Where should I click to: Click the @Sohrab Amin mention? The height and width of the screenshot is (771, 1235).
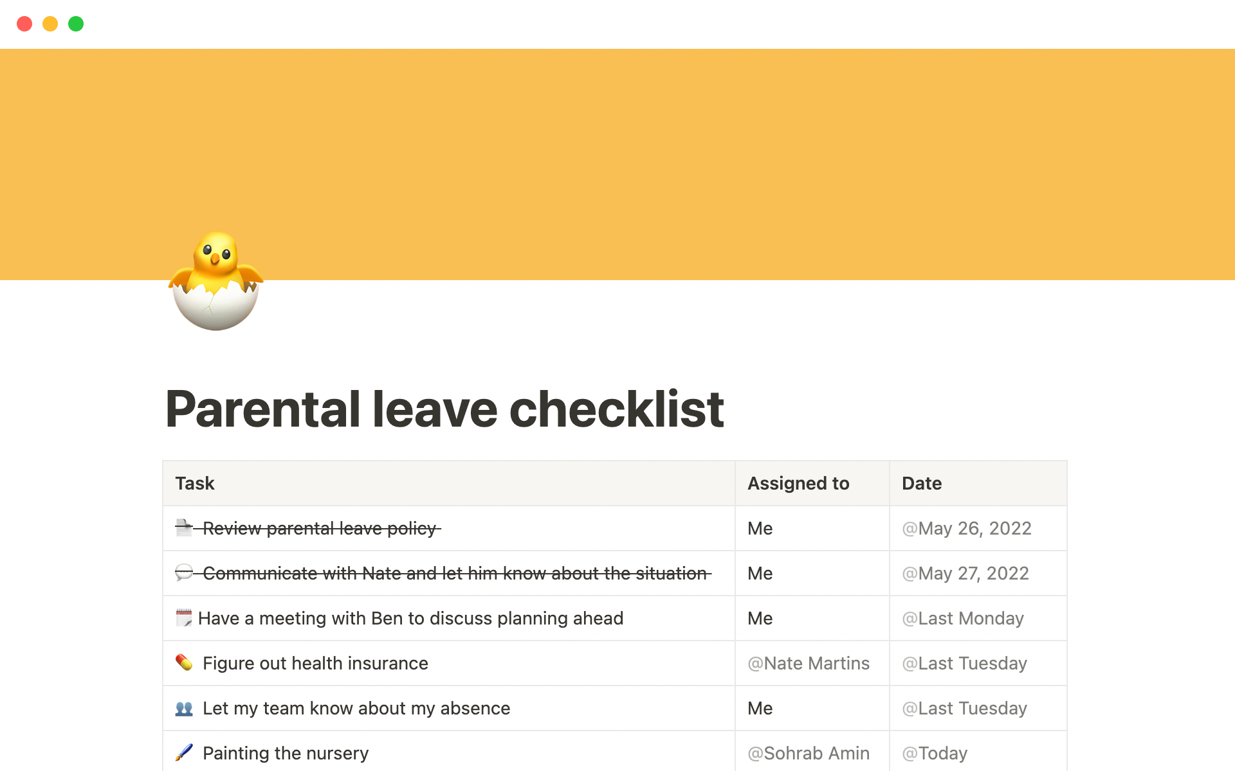coord(809,752)
